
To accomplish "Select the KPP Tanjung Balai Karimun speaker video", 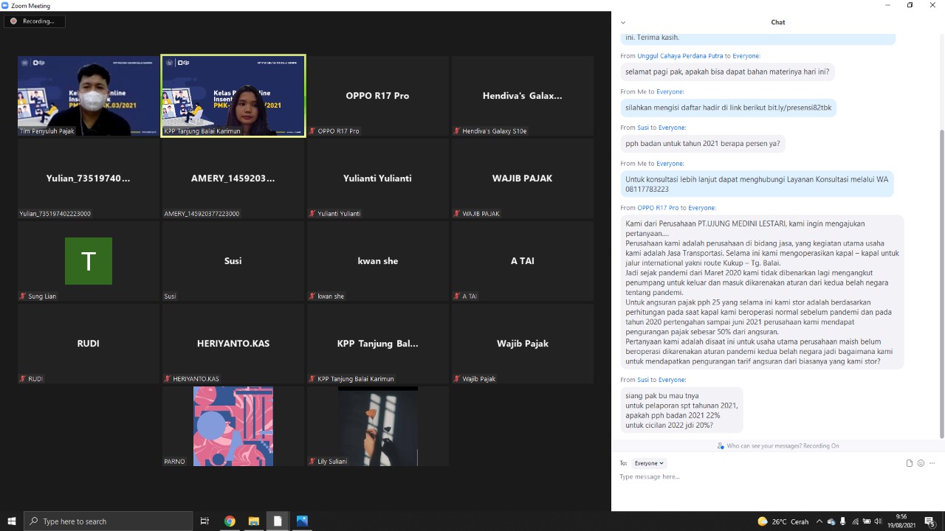I will pyautogui.click(x=233, y=96).
